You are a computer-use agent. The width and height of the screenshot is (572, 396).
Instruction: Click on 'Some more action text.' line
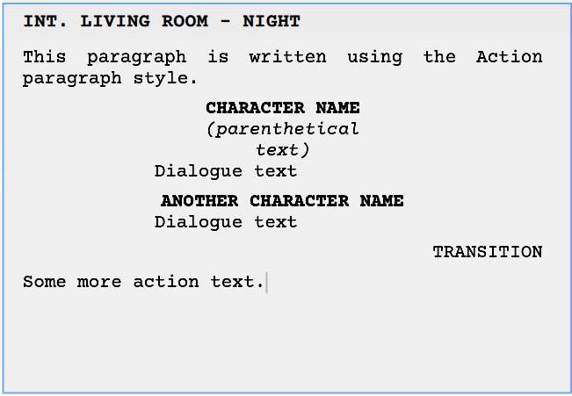[x=143, y=282]
